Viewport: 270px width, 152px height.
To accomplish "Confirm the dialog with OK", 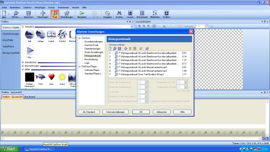I will [x=141, y=112].
